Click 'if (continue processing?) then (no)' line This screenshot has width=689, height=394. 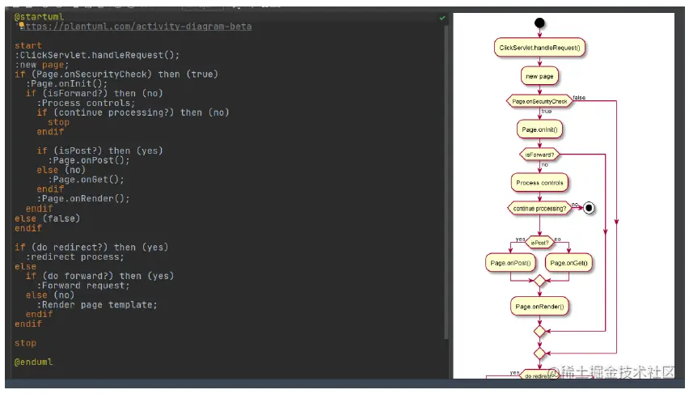(x=133, y=112)
